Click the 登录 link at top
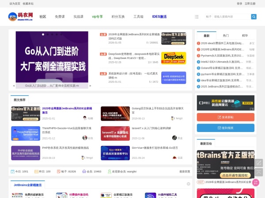 [239, 3]
